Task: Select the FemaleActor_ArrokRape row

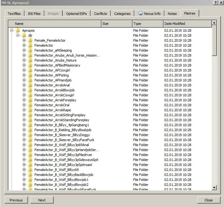Action: [x=110, y=110]
